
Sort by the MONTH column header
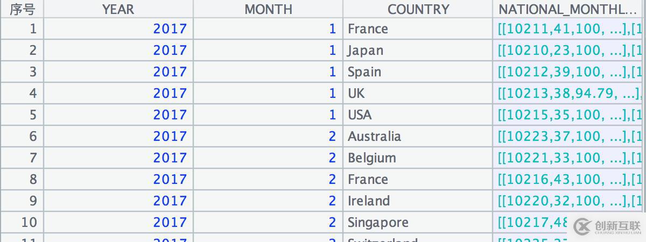(268, 9)
